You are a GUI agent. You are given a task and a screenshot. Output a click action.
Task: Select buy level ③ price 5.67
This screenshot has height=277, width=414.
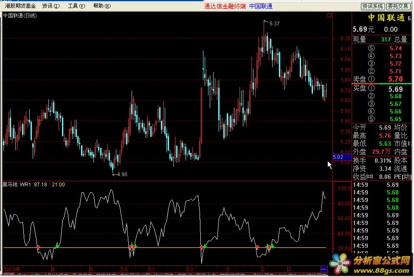click(x=395, y=104)
